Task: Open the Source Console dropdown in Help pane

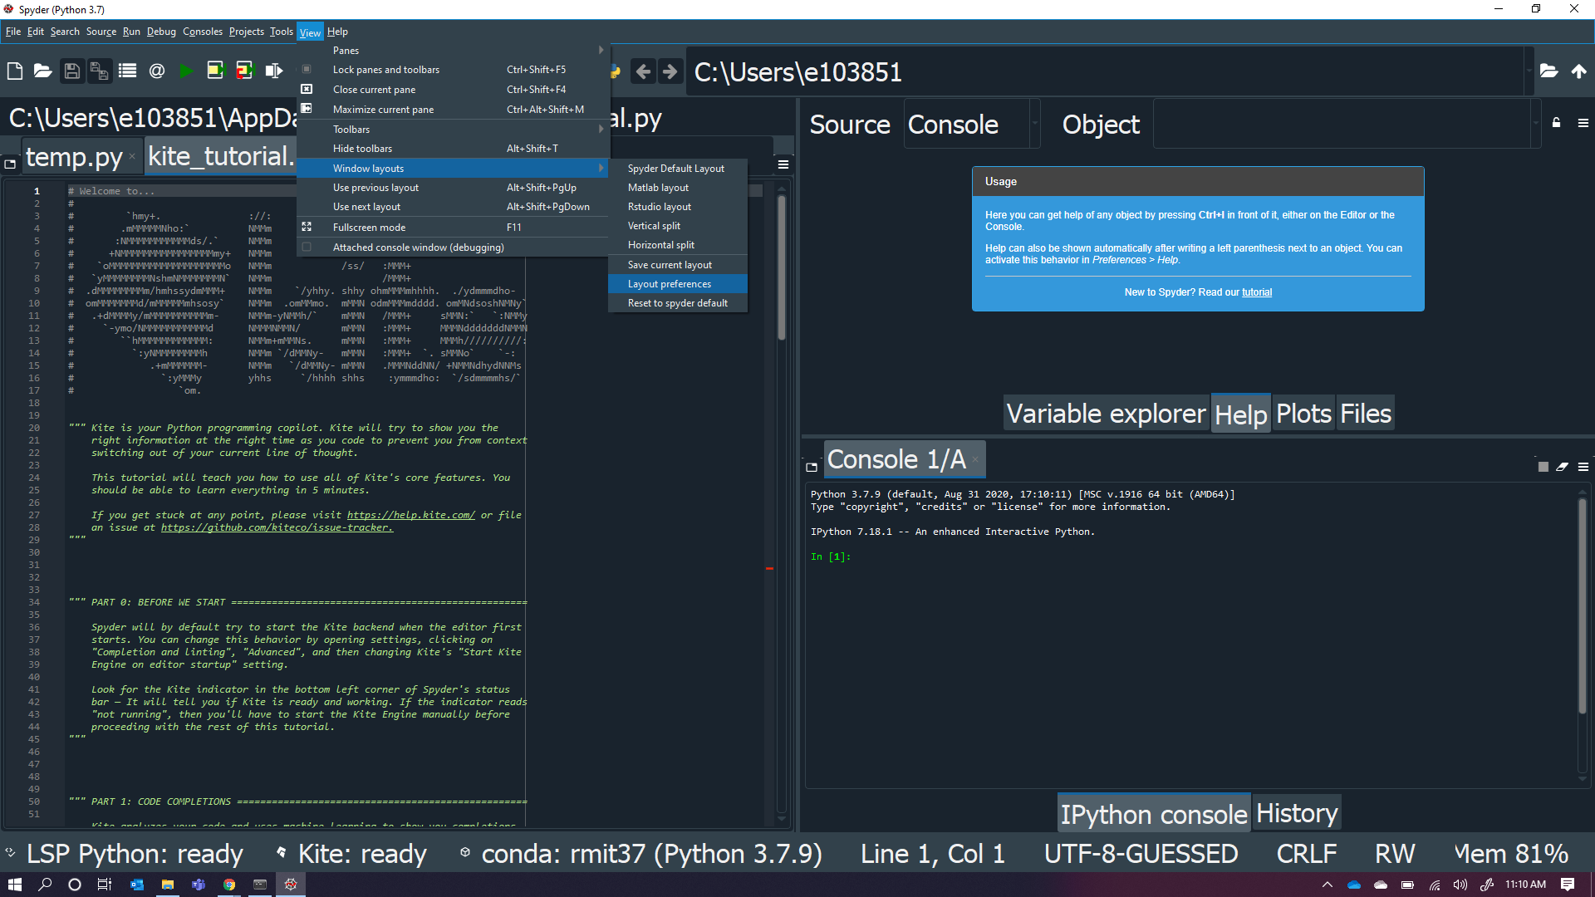Action: pos(1035,123)
